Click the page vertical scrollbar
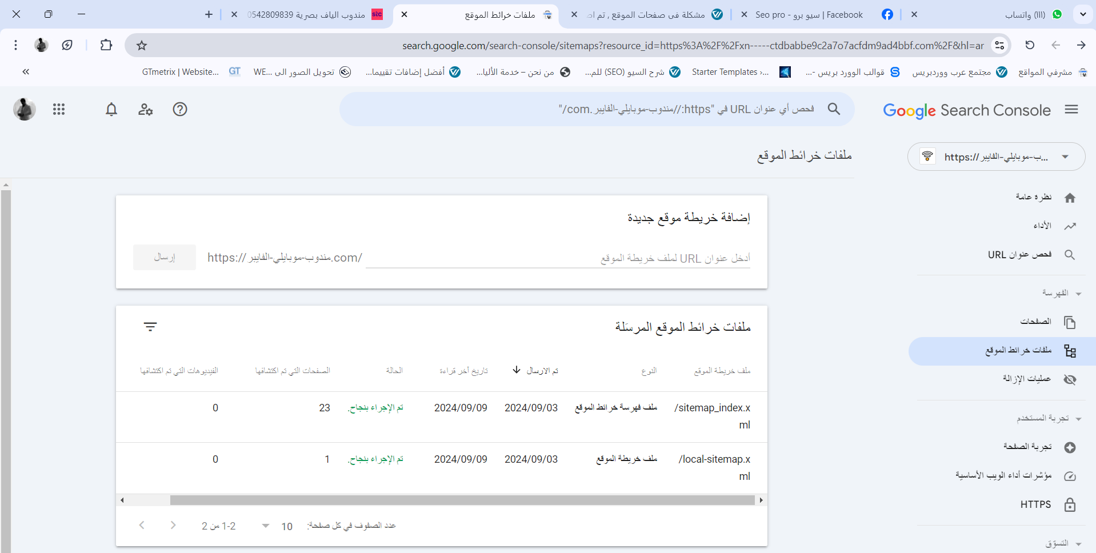This screenshot has height=553, width=1096. [x=6, y=371]
